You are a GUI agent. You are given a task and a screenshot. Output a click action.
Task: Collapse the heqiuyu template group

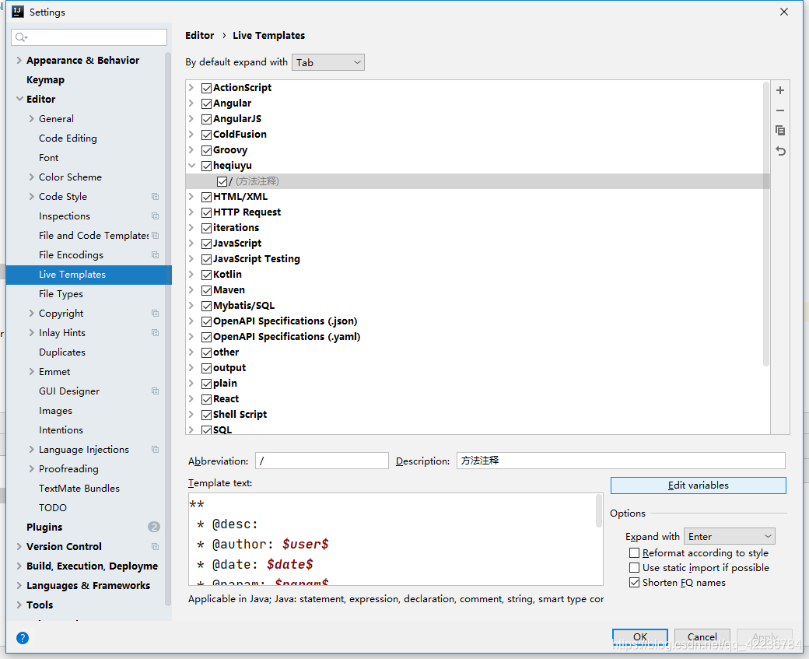click(191, 166)
